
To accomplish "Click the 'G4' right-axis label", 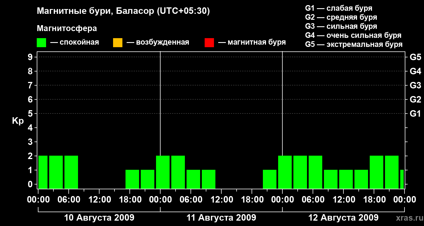I will [x=415, y=71].
